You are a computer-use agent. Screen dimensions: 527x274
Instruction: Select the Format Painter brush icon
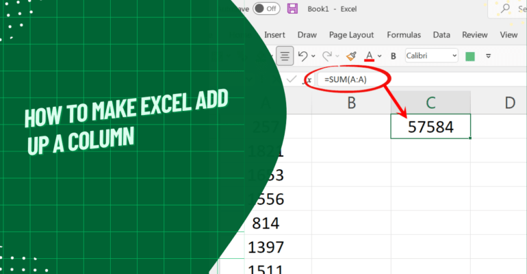click(351, 55)
